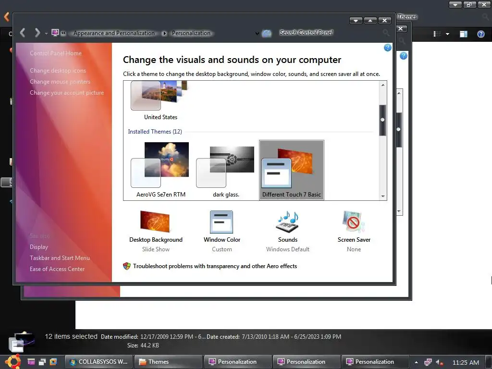Click the Personalization breadcrumb in address bar
Image resolution: width=492 pixels, height=369 pixels.
tap(191, 33)
